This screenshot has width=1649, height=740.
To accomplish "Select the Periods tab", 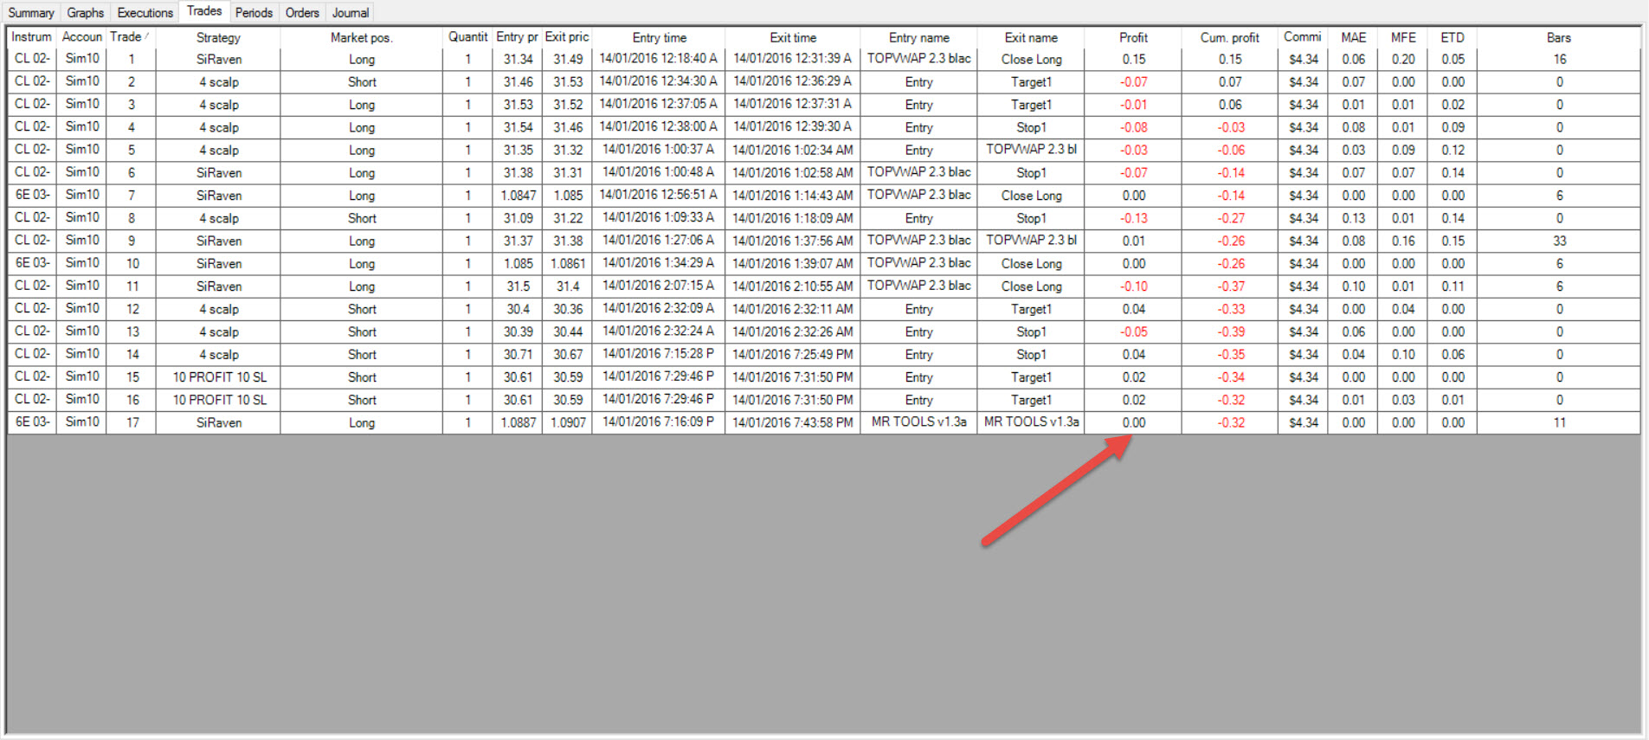I will tap(254, 13).
